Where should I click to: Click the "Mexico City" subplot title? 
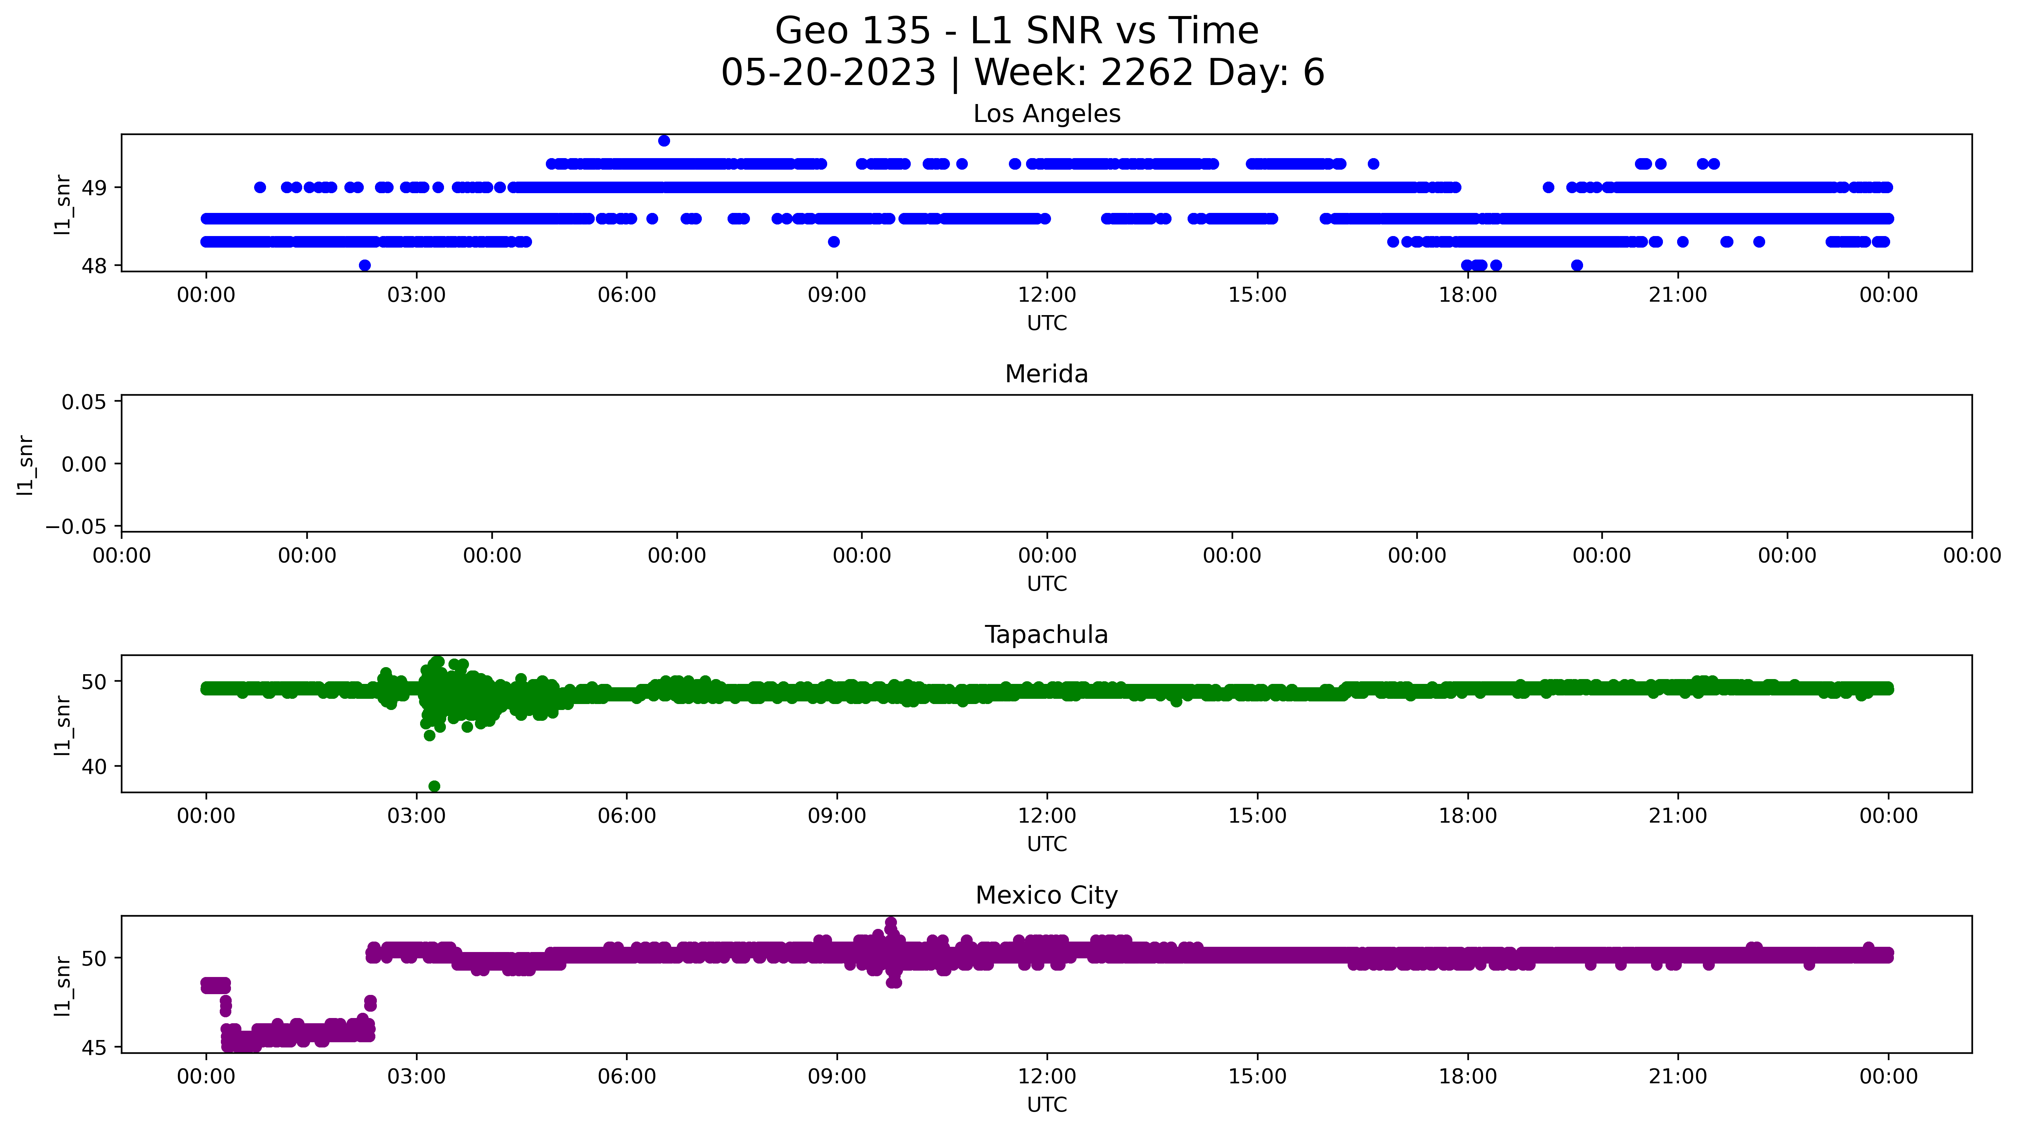pos(1047,895)
